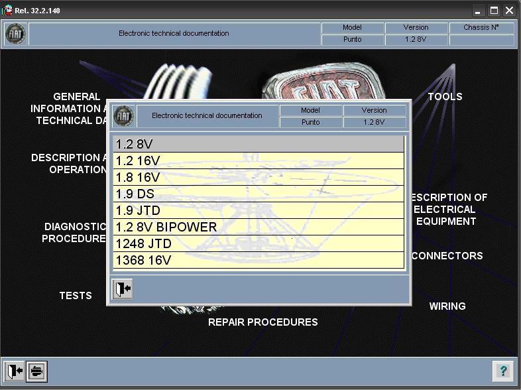Choose the 1.2 8V BIPOWER version
521x390 pixels.
coord(259,227)
